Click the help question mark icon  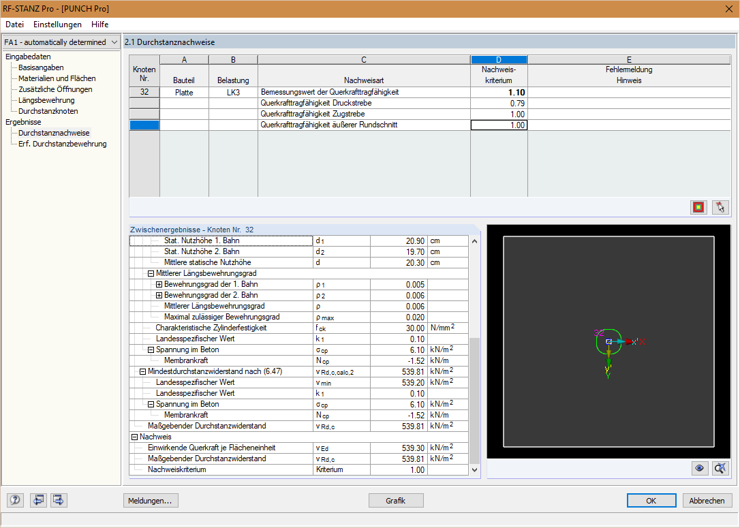[x=15, y=499]
